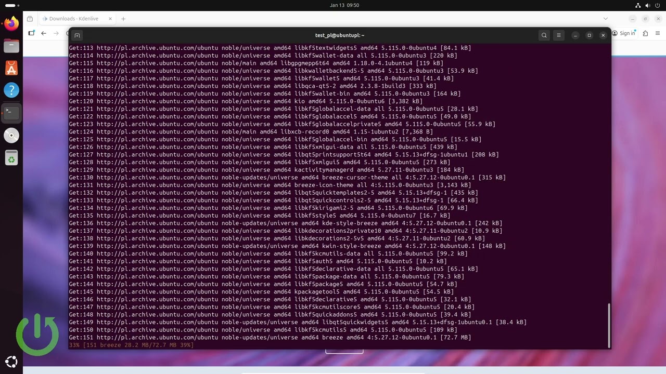The width and height of the screenshot is (666, 374).
Task: Open App Center from the dock
Action: [x=11, y=68]
